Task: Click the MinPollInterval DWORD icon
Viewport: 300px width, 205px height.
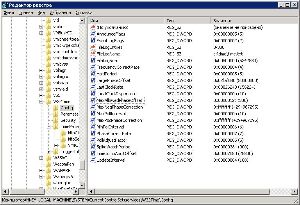Action: [x=93, y=127]
